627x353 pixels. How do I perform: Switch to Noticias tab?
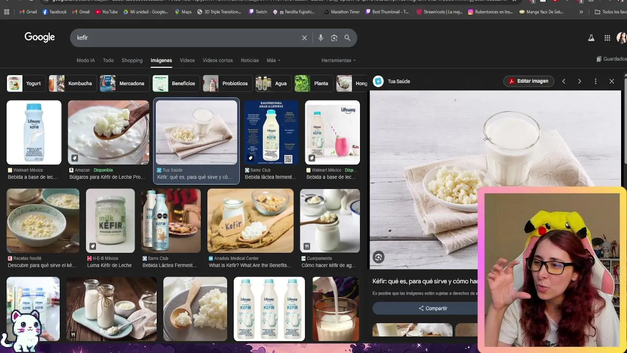pyautogui.click(x=249, y=60)
